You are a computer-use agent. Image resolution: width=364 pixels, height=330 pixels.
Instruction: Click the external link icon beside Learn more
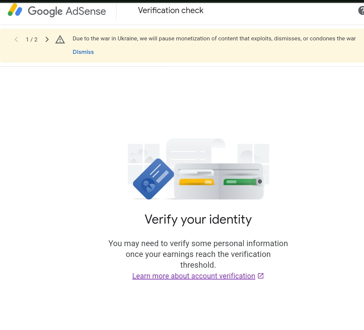click(261, 276)
